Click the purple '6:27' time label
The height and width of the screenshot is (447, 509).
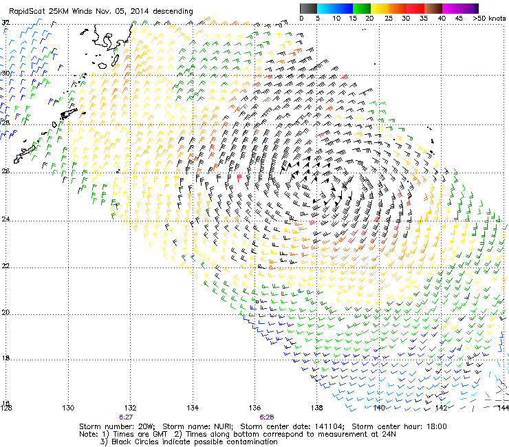(126, 417)
